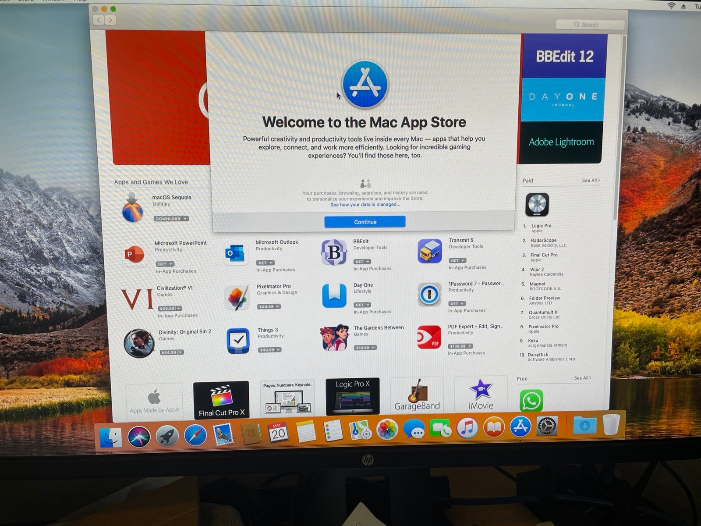Open the Microsoft PowerPoint app icon
Screen dimensions: 701x526
135,254
